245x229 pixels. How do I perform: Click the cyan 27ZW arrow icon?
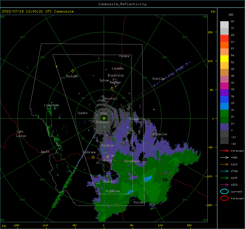coord(224,171)
